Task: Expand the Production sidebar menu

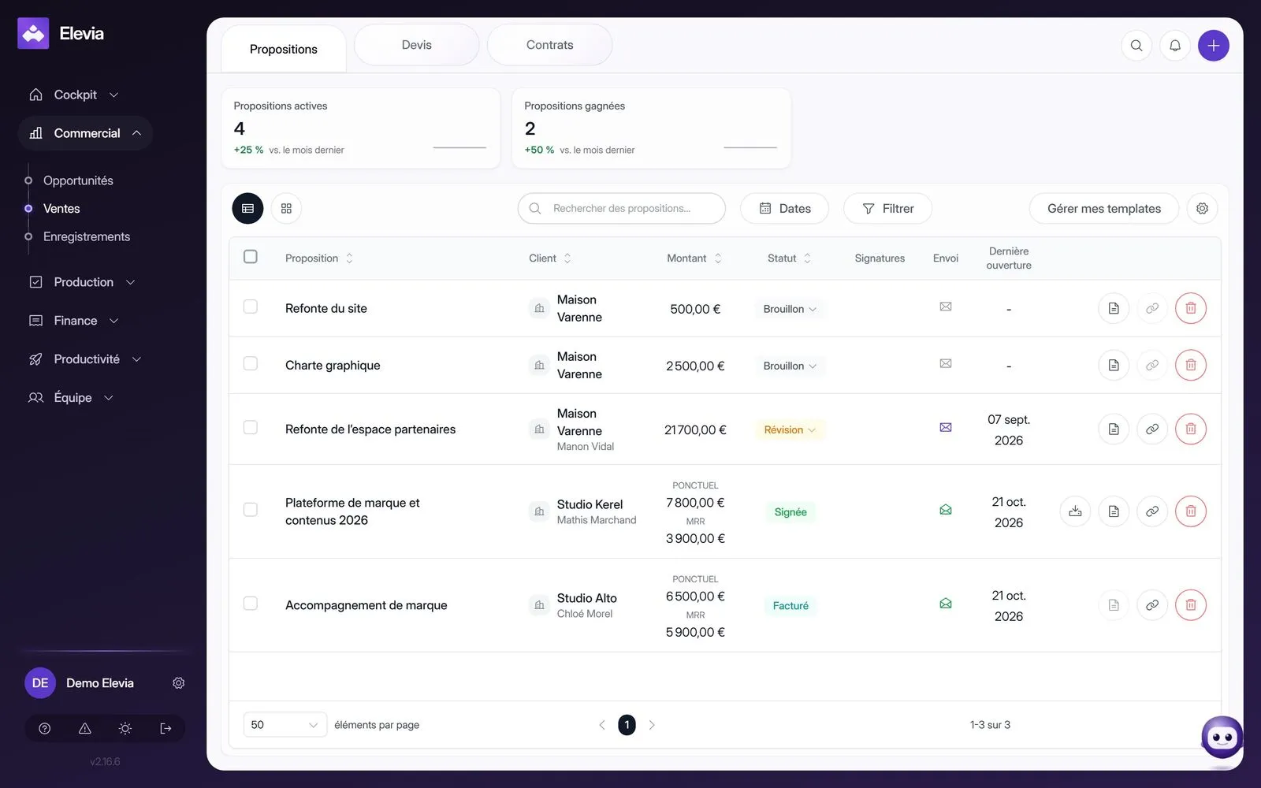Action: (82, 282)
